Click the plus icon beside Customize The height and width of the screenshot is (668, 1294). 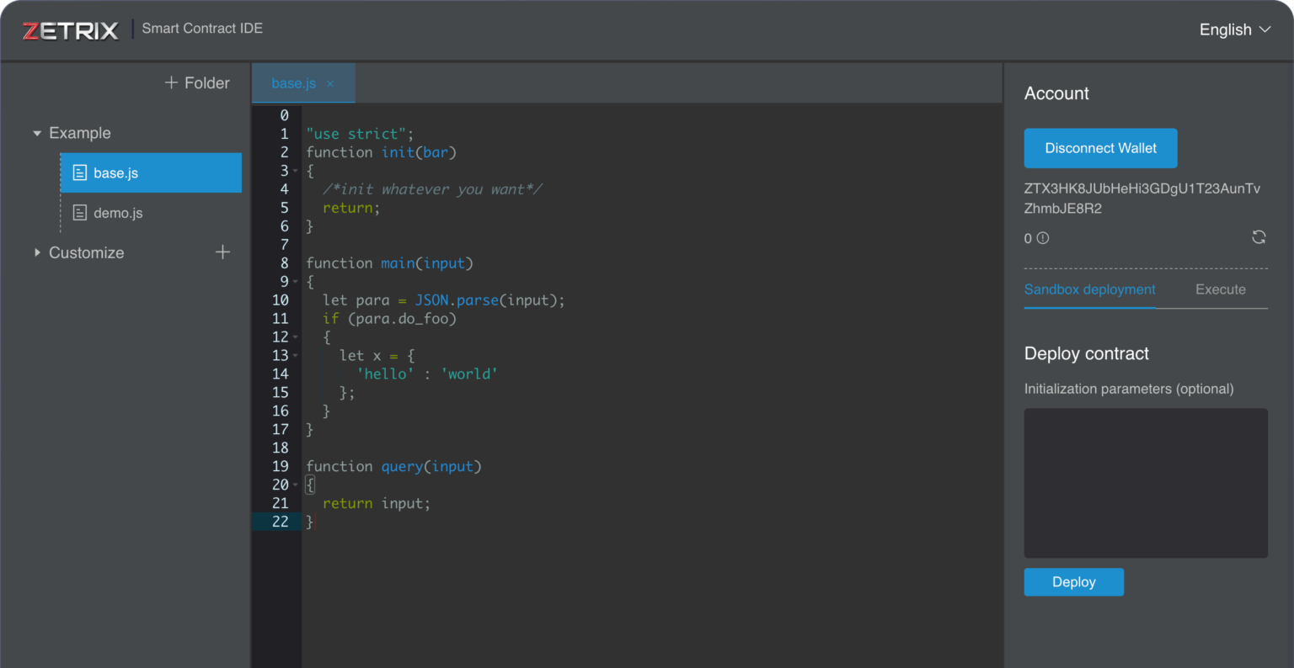tap(222, 252)
